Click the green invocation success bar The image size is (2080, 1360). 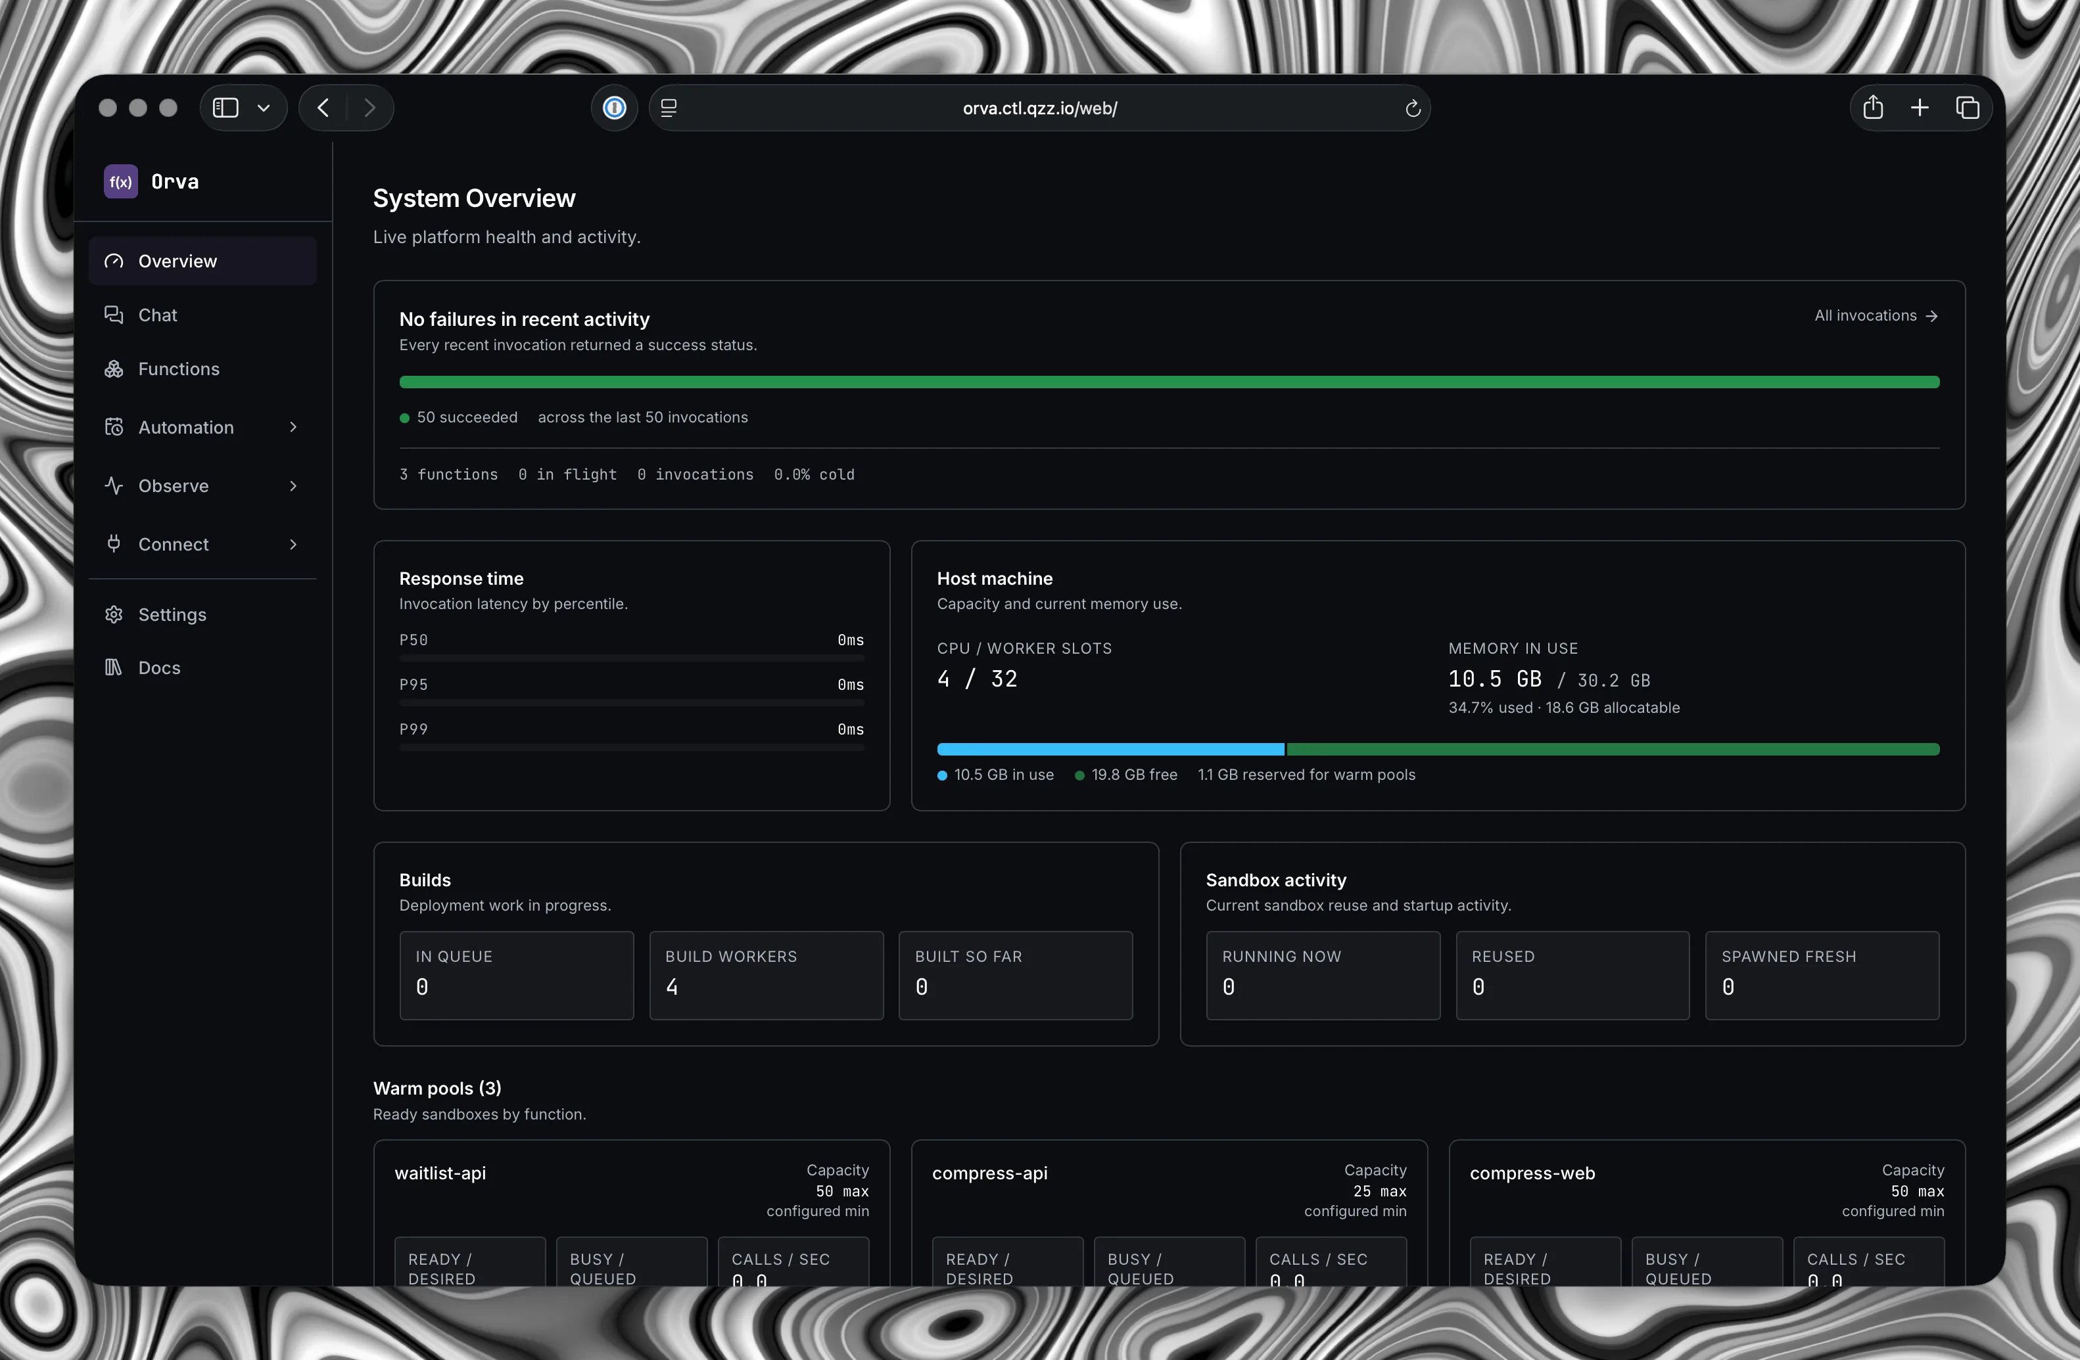pos(1170,382)
